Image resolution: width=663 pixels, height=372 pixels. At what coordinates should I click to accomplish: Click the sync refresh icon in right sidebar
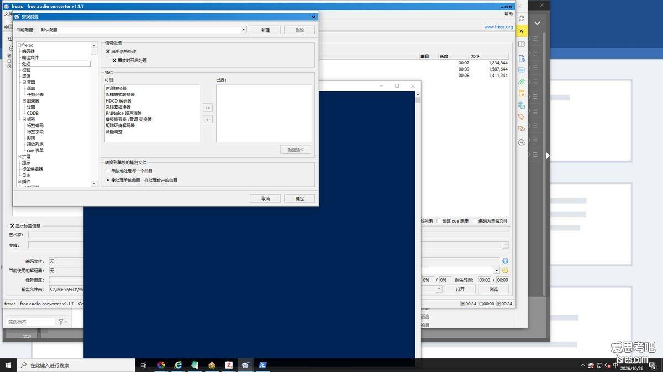pyautogui.click(x=521, y=19)
